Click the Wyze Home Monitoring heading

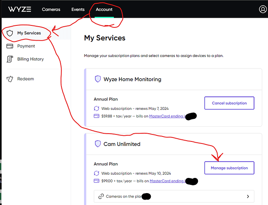132,79
